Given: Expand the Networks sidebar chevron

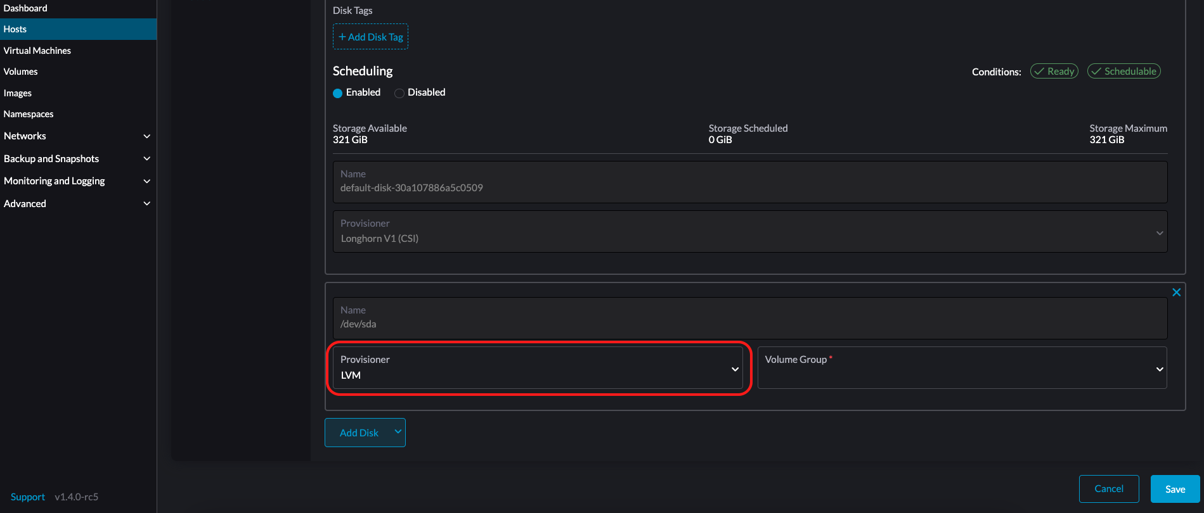Looking at the screenshot, I should pyautogui.click(x=146, y=136).
